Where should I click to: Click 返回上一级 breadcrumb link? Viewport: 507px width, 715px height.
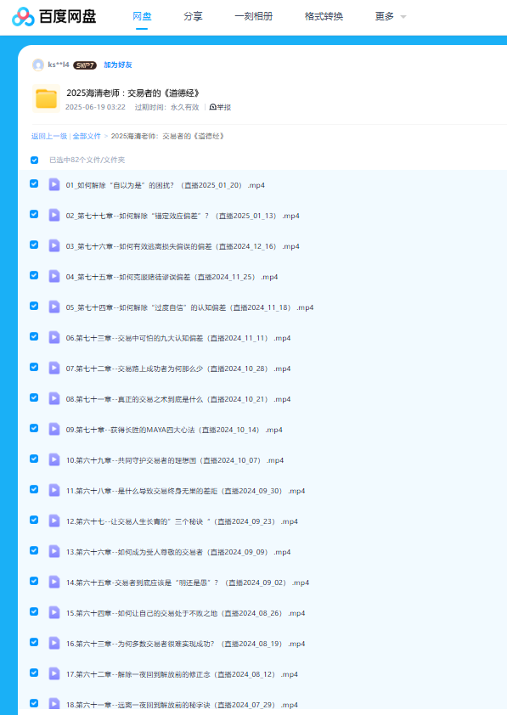click(x=48, y=136)
